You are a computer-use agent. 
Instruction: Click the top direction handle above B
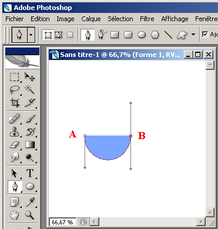[x=130, y=103]
